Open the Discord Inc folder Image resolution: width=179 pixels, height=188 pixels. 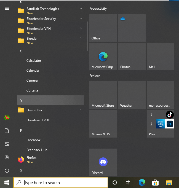click(x=50, y=110)
